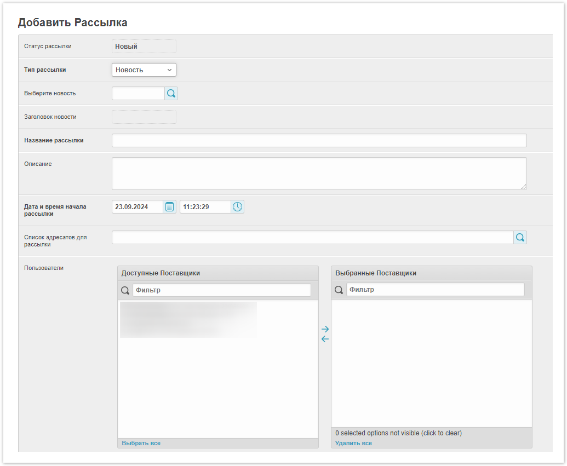The image size is (567, 466).
Task: Click right arrow to move suppliers to selected
Action: (x=325, y=329)
